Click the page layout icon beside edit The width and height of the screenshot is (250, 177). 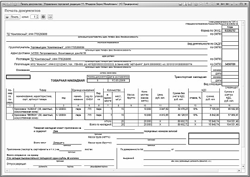click(x=50, y=17)
